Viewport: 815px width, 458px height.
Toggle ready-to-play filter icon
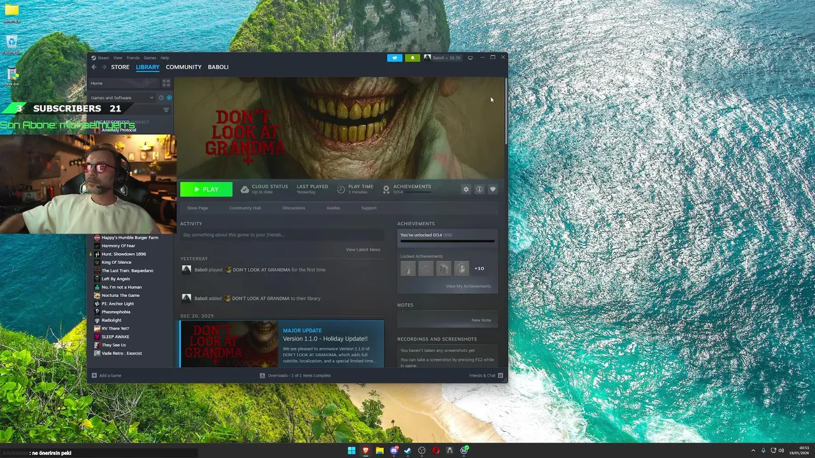169,98
